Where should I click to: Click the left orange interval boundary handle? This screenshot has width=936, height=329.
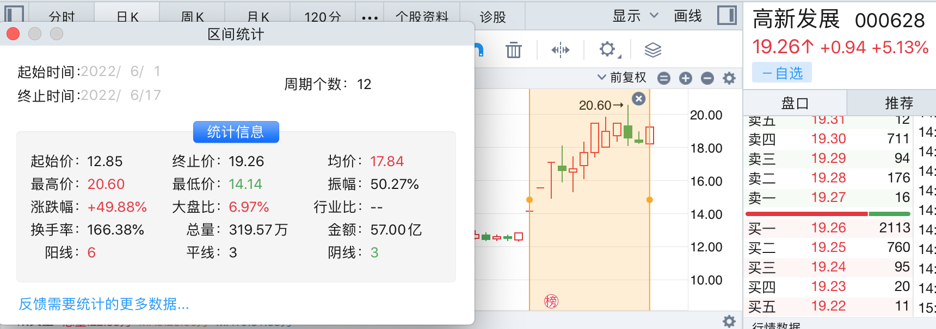point(529,200)
